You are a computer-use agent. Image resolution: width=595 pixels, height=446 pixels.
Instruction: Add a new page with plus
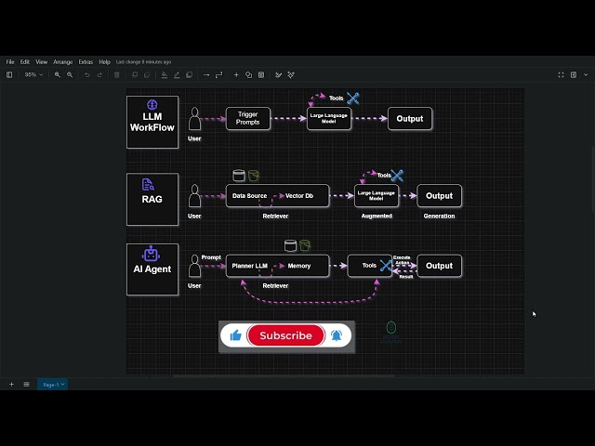coord(12,384)
